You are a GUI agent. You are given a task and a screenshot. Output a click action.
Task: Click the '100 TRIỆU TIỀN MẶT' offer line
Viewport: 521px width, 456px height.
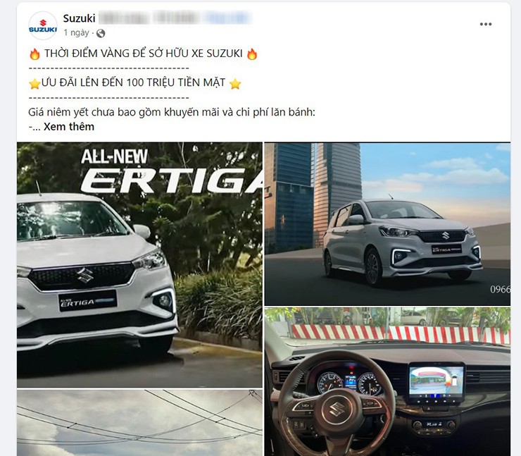point(133,82)
